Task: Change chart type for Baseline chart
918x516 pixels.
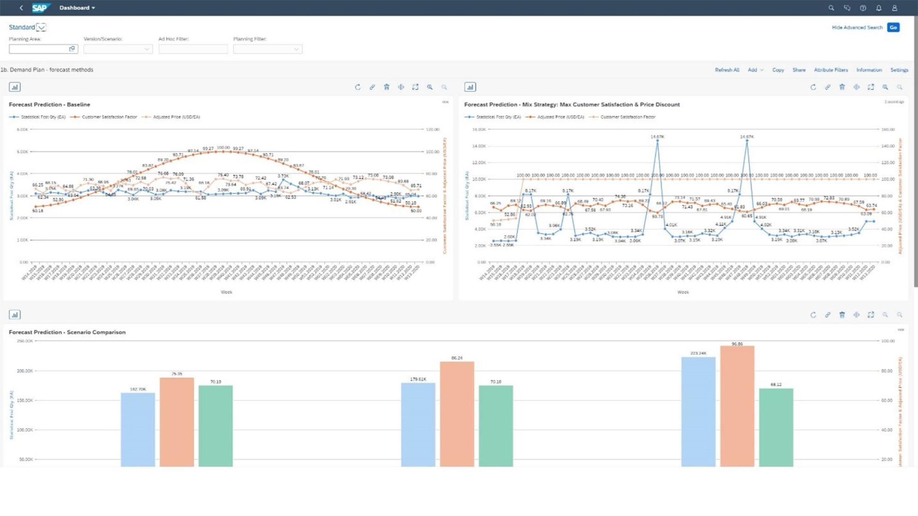Action: tap(15, 87)
